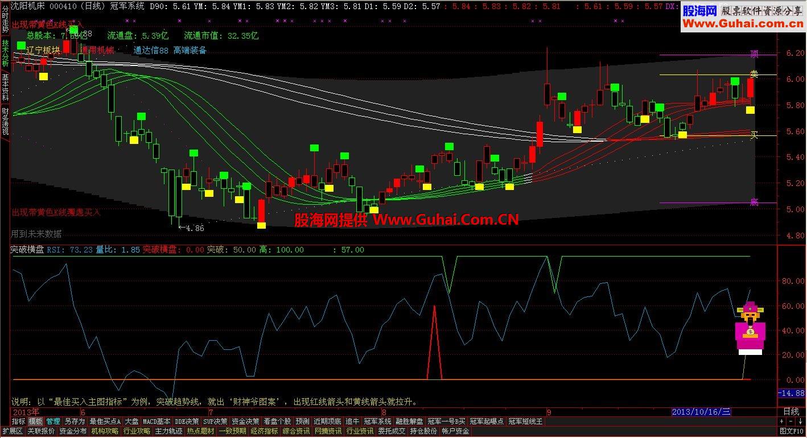This screenshot has width=807, height=438.
Task: Open the 扩展区 panel tab
Action: click(12, 431)
